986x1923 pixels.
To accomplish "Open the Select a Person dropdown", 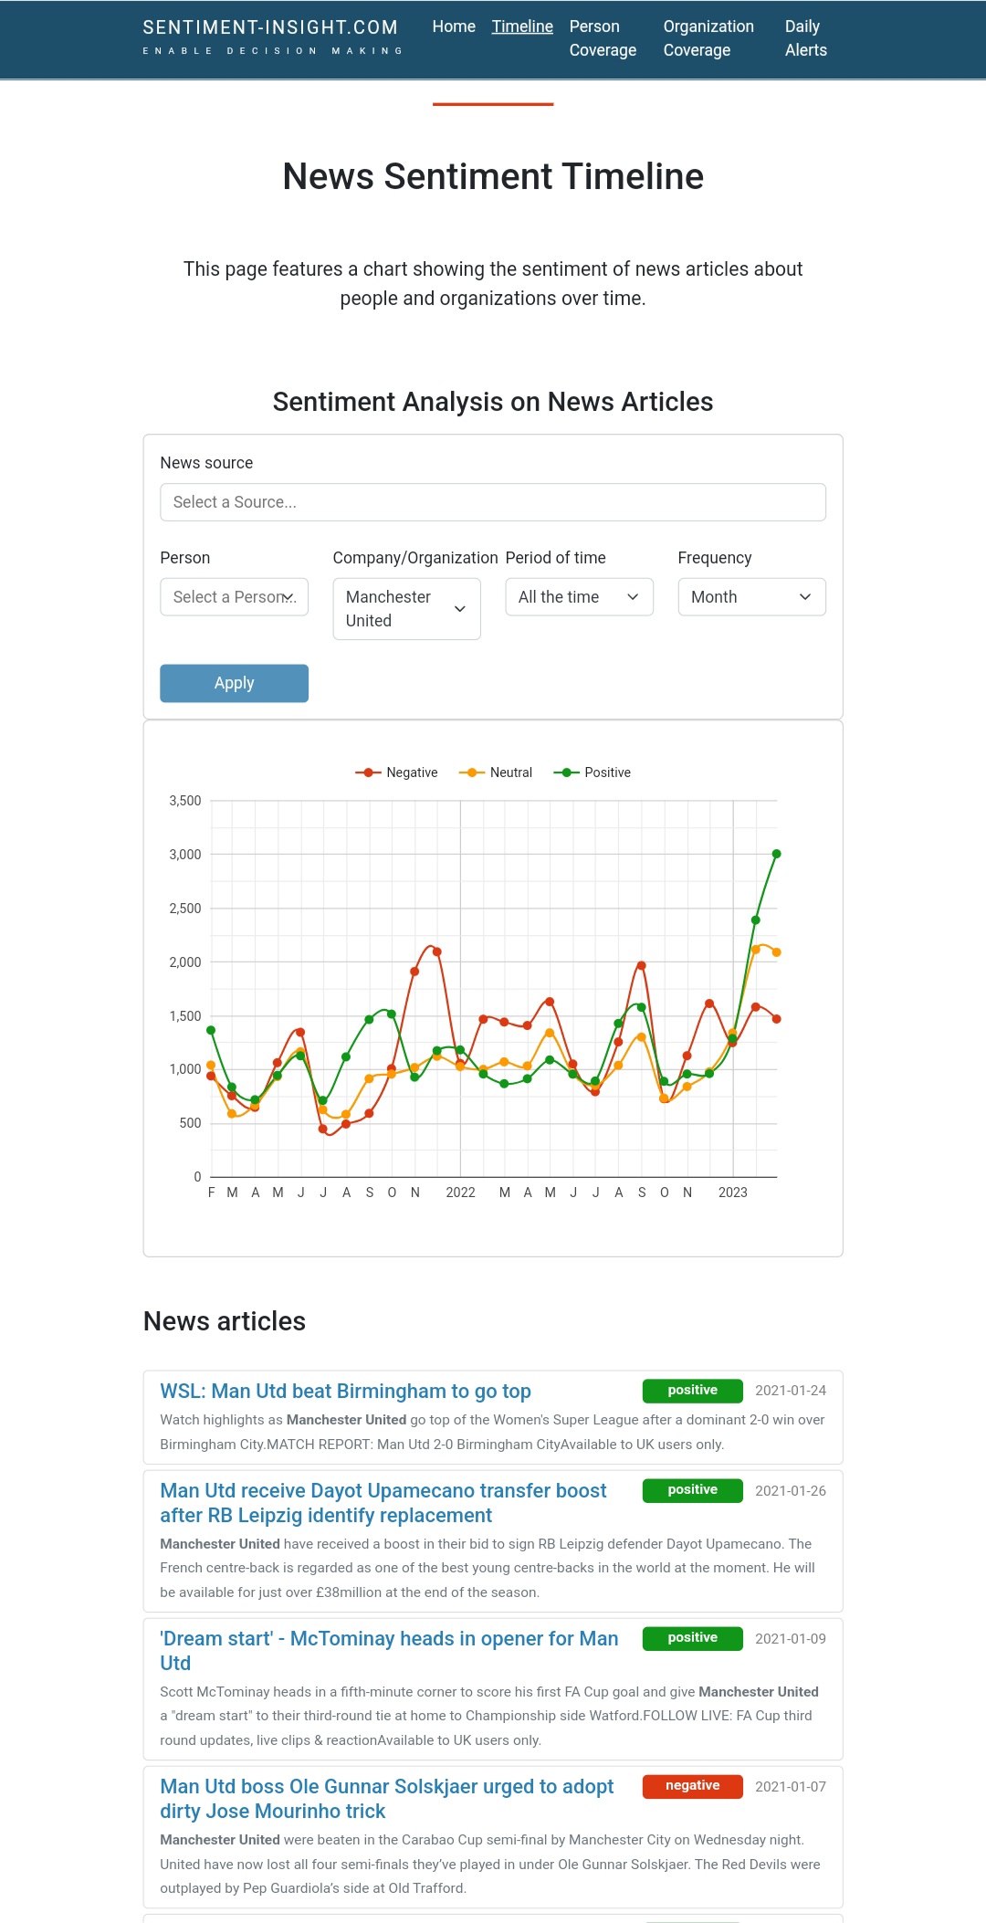I will tap(235, 597).
